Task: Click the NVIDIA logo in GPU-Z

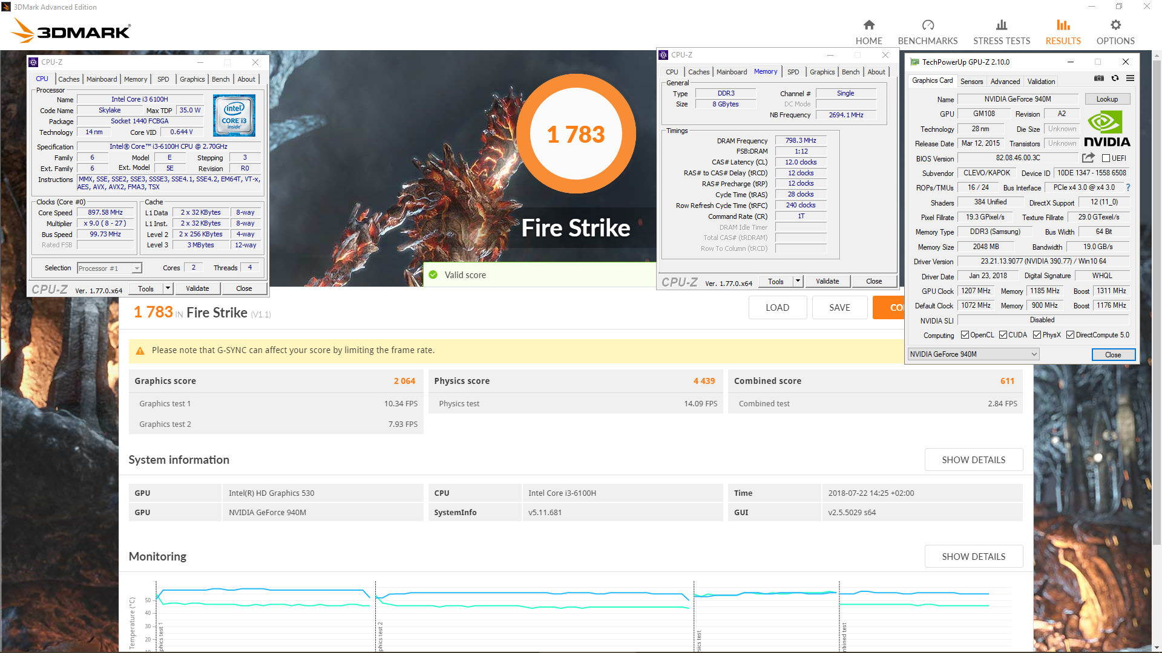Action: tap(1107, 129)
